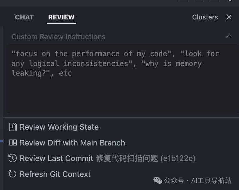The image size is (239, 190).
Task: Click the history clock icon for last commit
Action: pos(13,158)
